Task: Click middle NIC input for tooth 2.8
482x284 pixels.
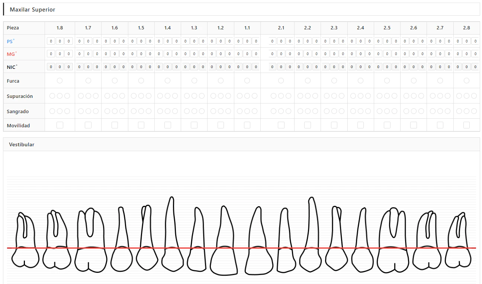Action: coord(467,67)
